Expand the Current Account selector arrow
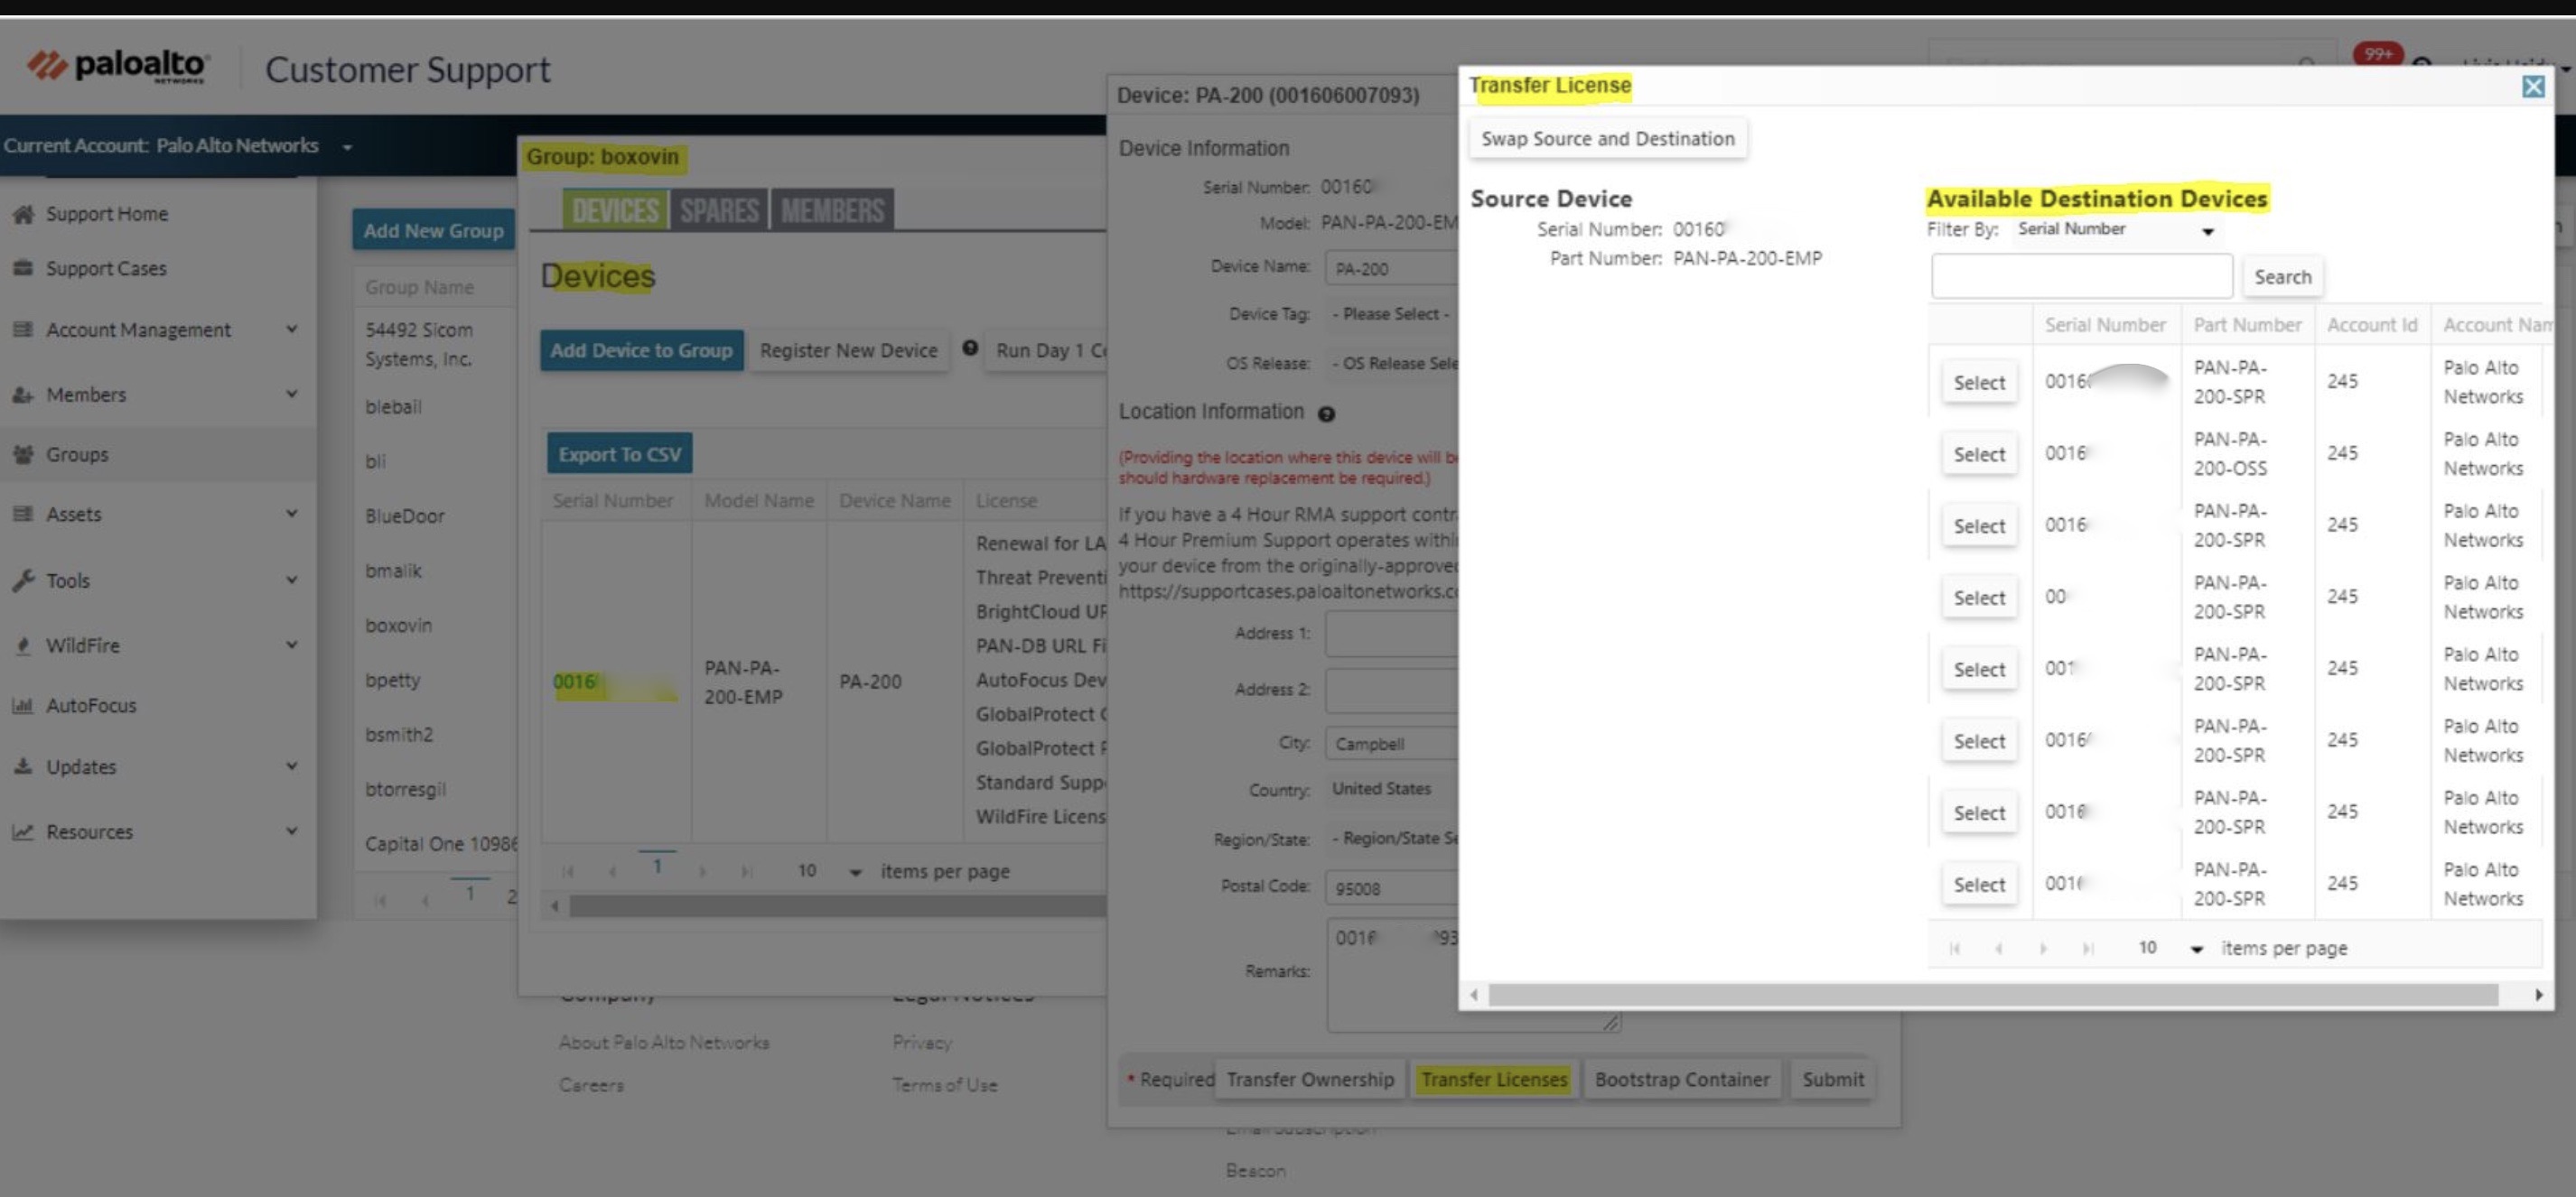 point(347,147)
